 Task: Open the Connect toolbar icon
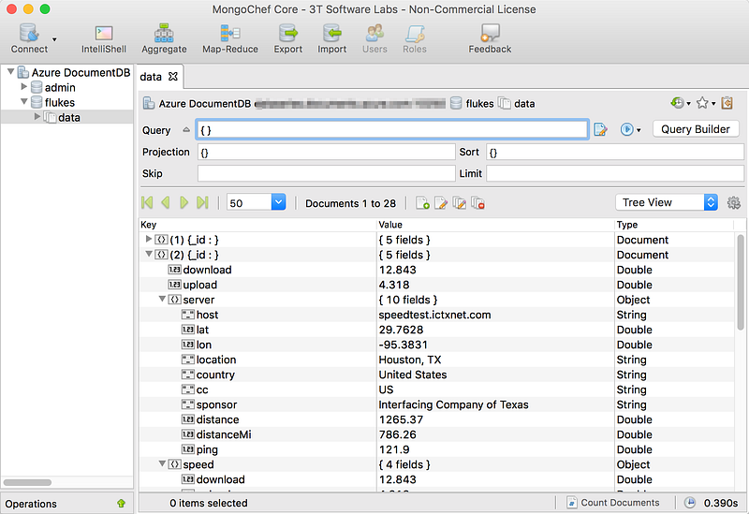29,38
